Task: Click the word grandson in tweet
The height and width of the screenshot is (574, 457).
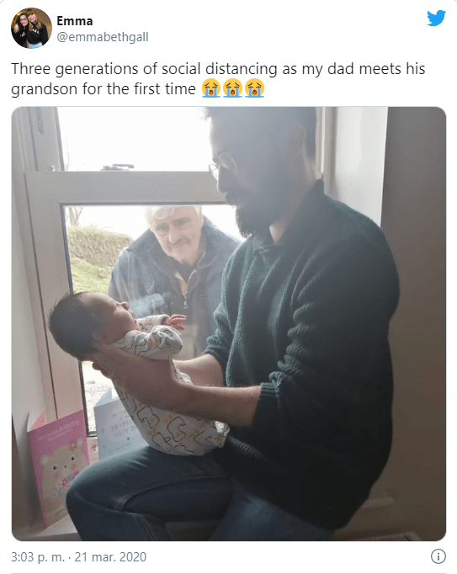Action: [43, 89]
